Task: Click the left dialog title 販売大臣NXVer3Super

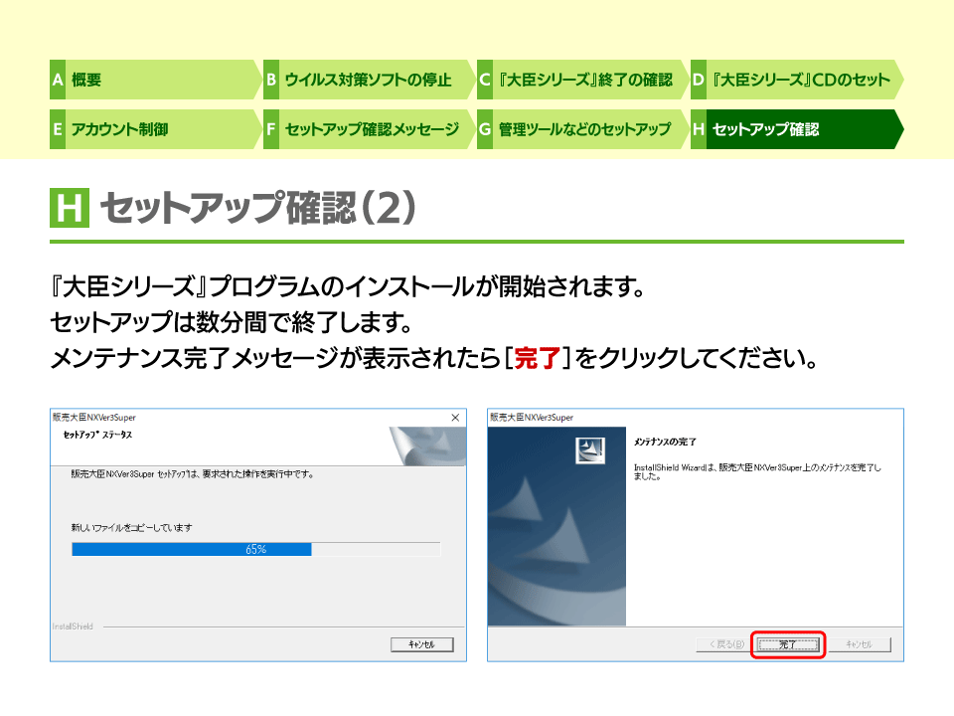Action: 94,417
